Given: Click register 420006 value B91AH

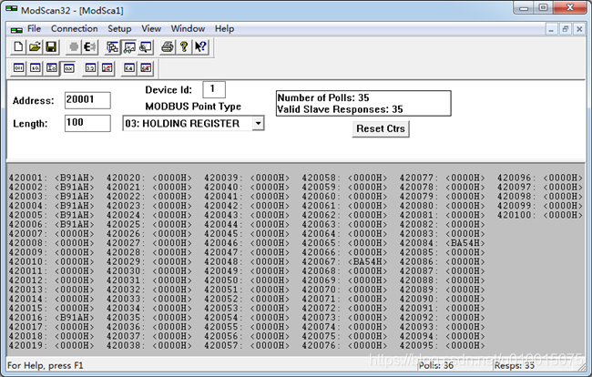Looking at the screenshot, I should point(75,225).
